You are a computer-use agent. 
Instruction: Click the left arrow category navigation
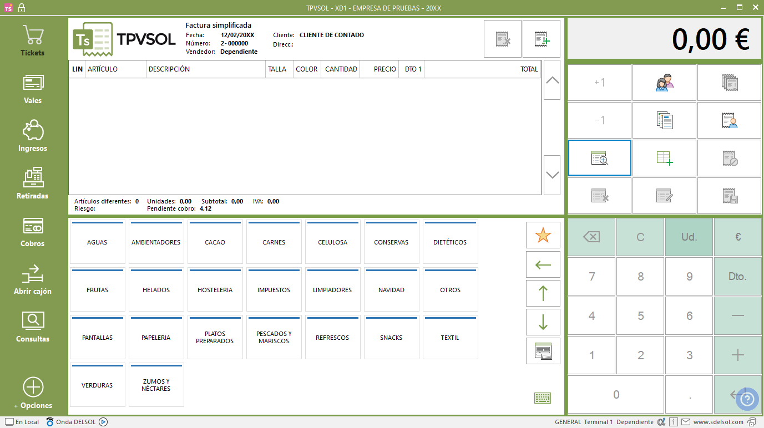coord(543,264)
